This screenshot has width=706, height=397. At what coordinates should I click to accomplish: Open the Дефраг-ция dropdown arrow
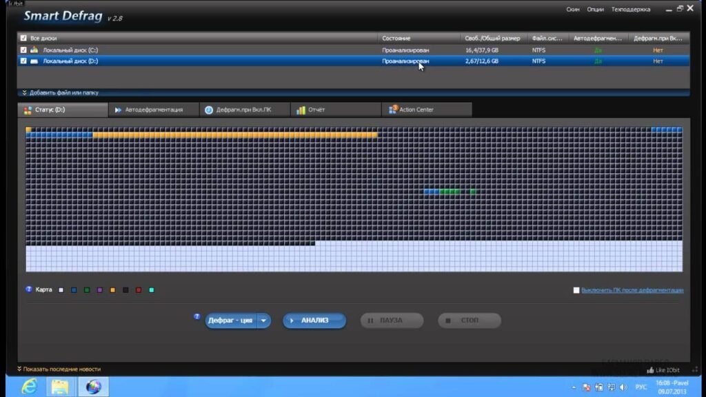click(x=264, y=320)
